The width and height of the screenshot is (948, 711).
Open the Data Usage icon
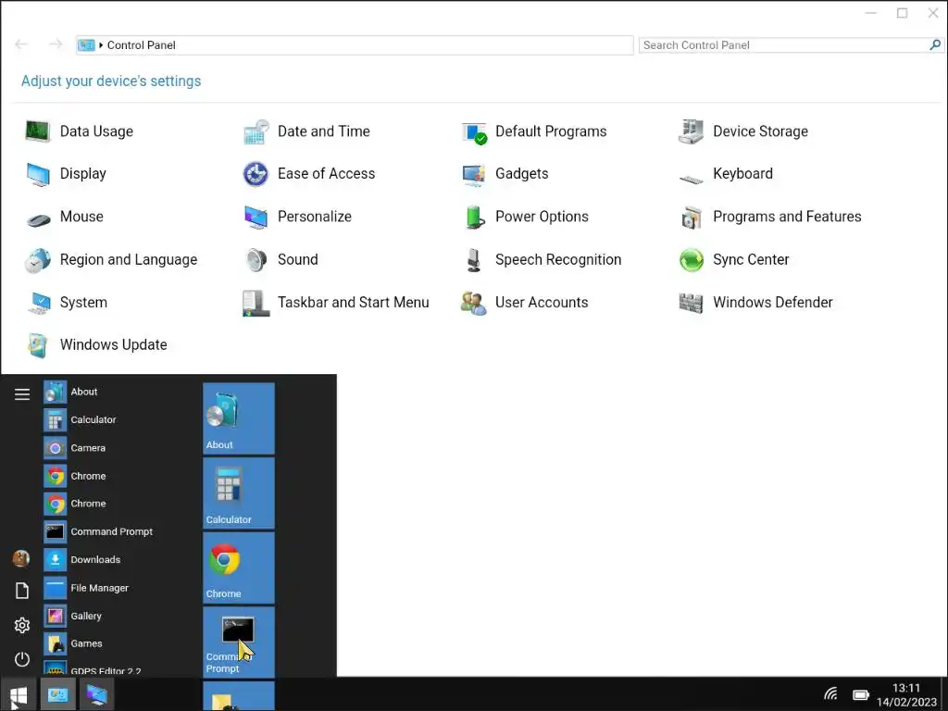(37, 131)
